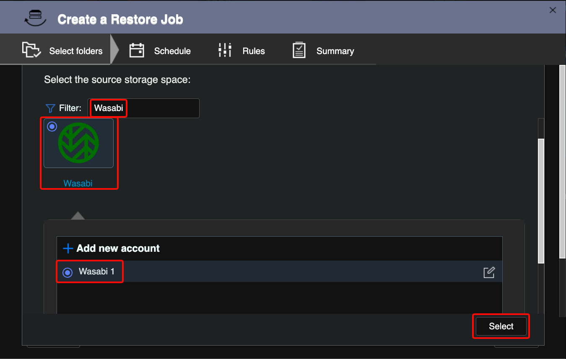
Task: Click the Select folders step icon
Action: coord(31,50)
